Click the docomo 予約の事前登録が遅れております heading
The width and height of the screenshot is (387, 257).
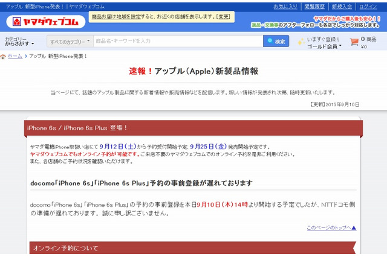(141, 183)
